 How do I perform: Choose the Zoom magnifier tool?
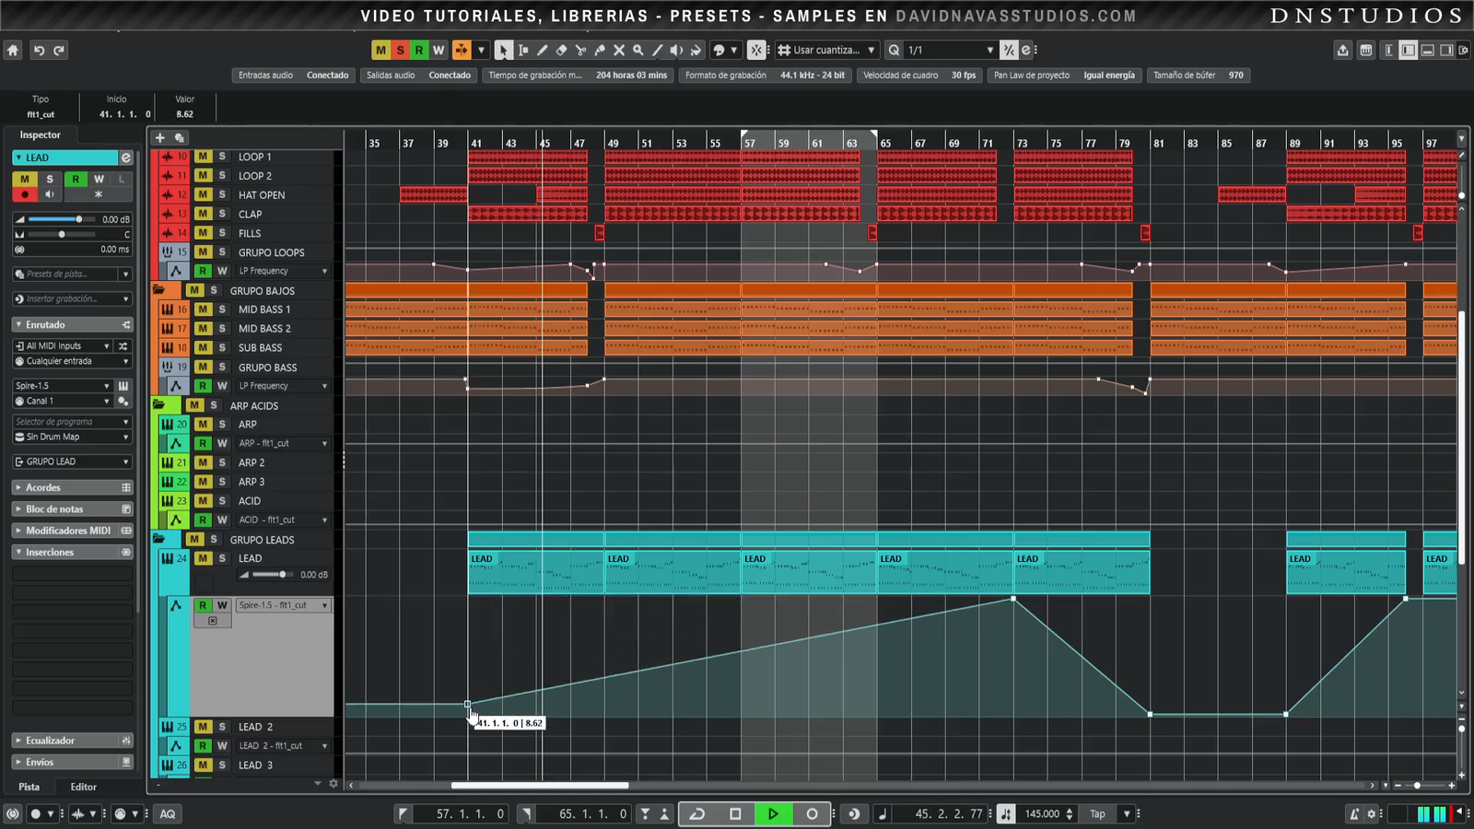coord(638,51)
